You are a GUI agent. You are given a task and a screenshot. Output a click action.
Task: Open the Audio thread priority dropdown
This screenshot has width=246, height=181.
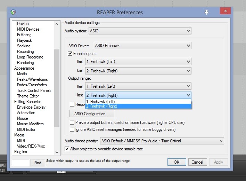162,141
